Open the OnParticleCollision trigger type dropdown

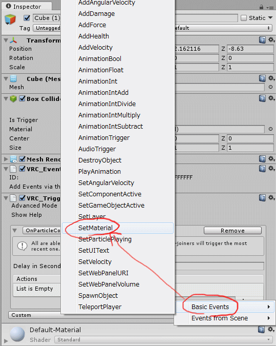click(x=41, y=231)
